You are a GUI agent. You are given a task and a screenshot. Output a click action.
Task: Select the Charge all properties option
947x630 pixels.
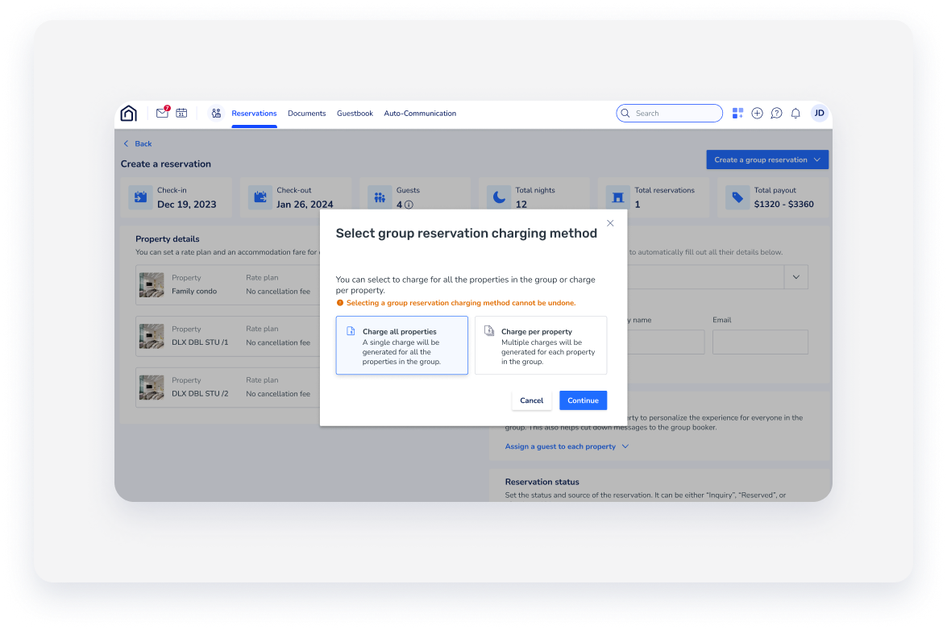pyautogui.click(x=401, y=345)
